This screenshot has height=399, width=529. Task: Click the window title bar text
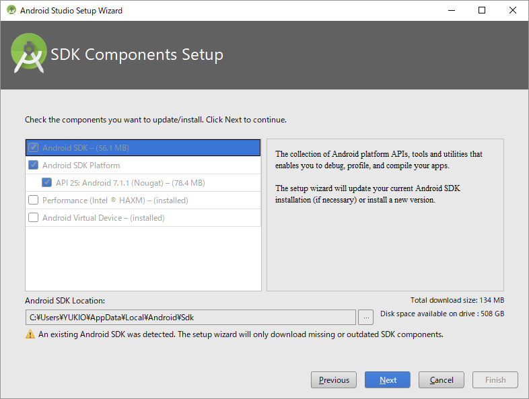[71, 11]
